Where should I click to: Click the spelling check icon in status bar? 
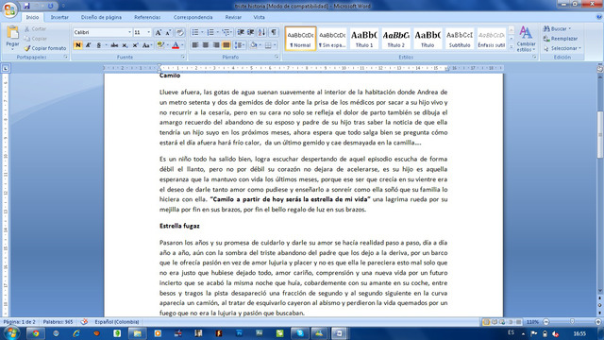pyautogui.click(x=84, y=321)
